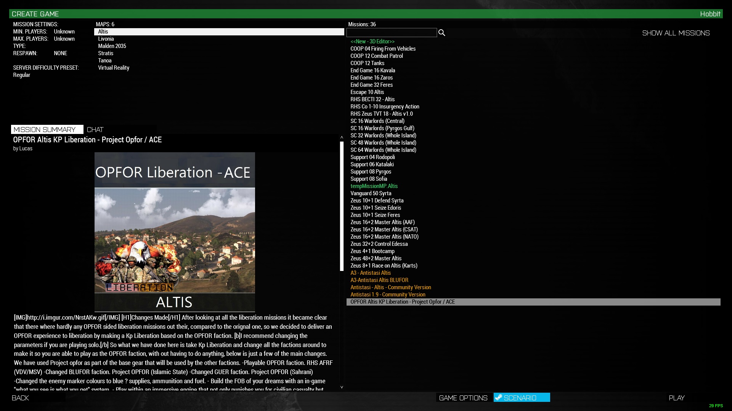Open the Mission Summary tab

click(45, 130)
